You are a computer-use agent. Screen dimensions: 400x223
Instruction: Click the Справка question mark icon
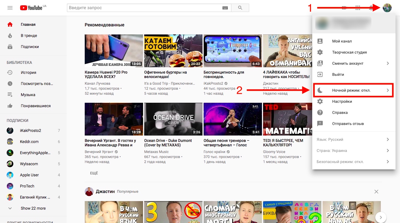pyautogui.click(x=320, y=112)
